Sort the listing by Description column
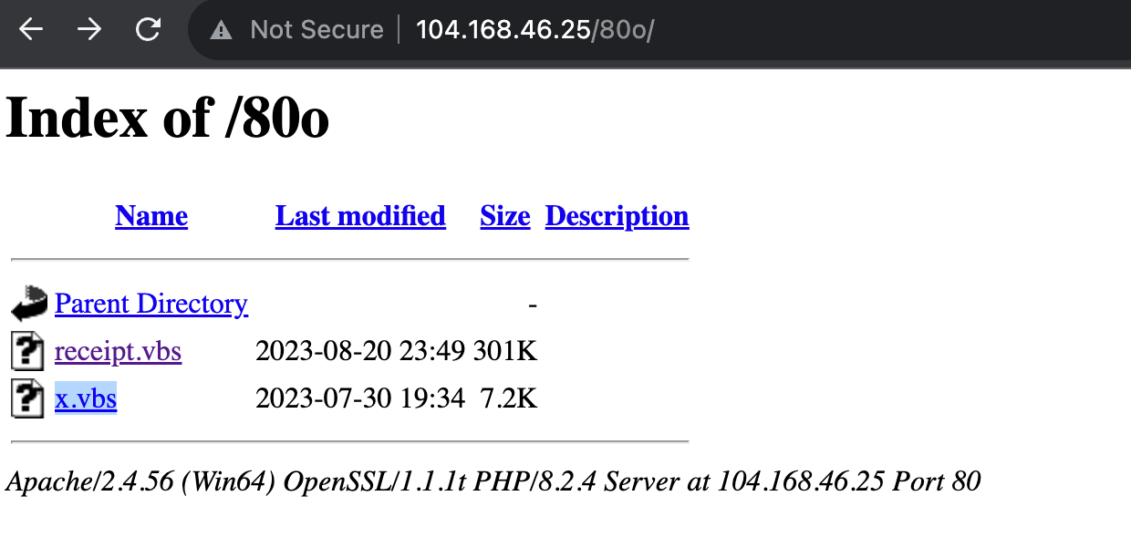The height and width of the screenshot is (558, 1131). pyautogui.click(x=617, y=216)
